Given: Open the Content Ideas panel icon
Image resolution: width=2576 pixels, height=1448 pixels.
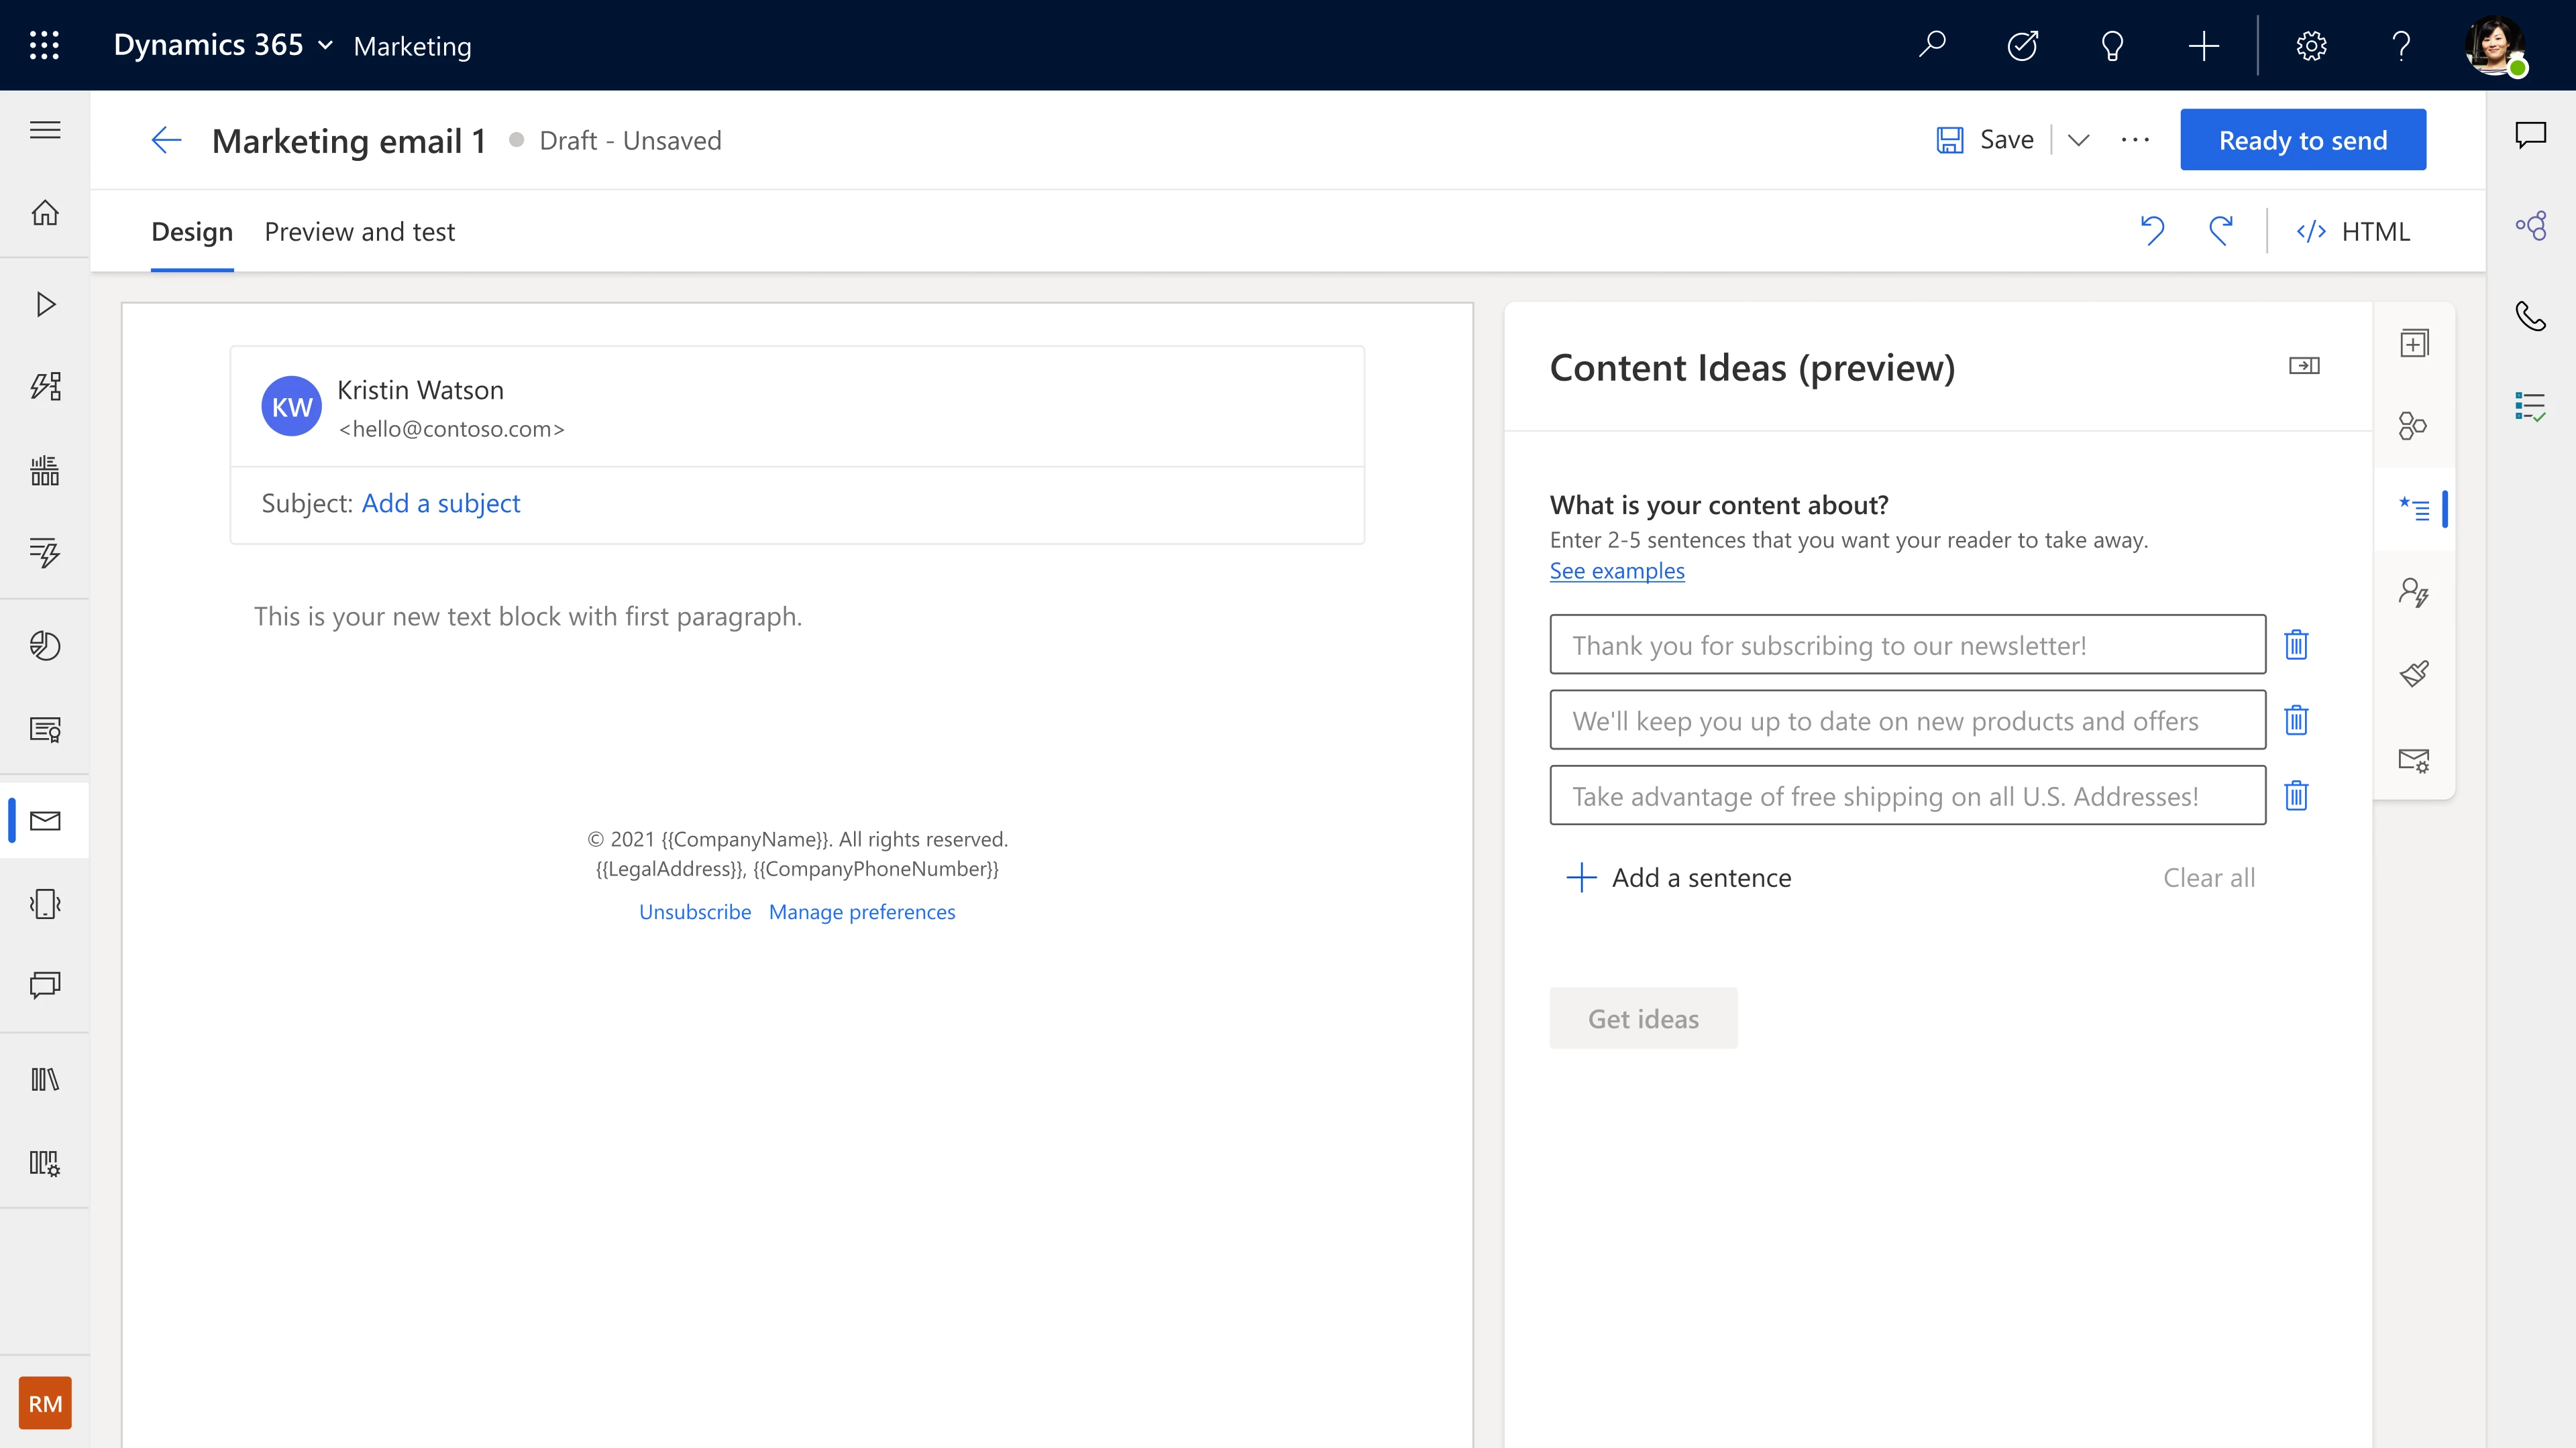Looking at the screenshot, I should pyautogui.click(x=2414, y=509).
